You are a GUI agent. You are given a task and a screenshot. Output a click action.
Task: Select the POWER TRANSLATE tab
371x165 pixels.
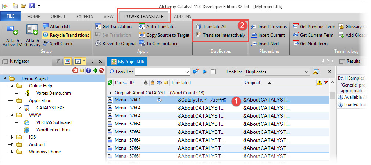click(x=144, y=16)
